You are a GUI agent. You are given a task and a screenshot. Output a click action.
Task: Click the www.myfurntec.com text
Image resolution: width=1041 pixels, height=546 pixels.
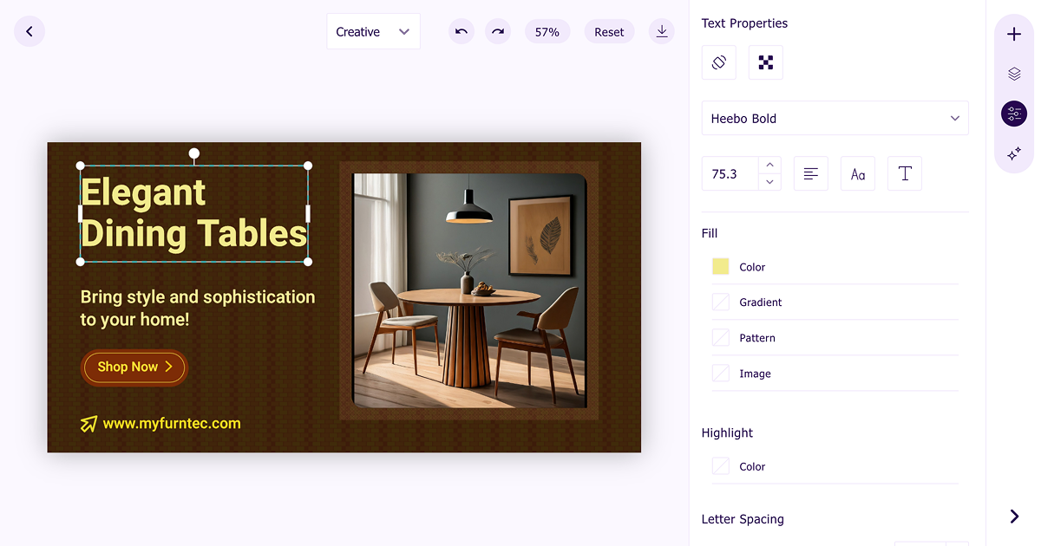click(172, 424)
